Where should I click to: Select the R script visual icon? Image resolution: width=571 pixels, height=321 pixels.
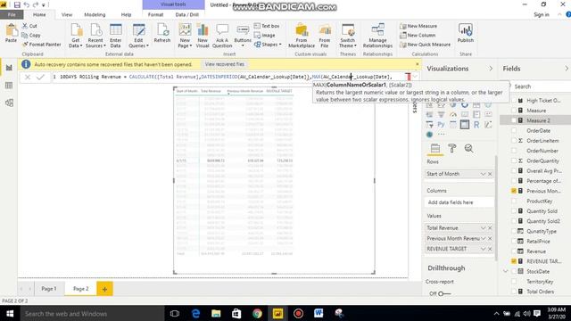[x=476, y=125]
